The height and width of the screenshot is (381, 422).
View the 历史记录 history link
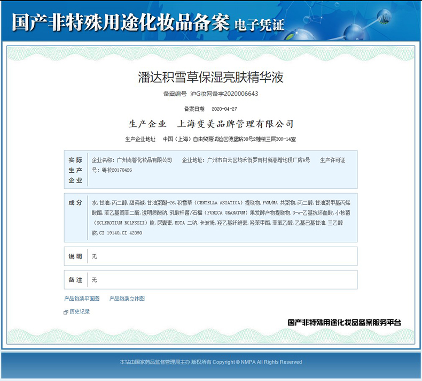(x=80, y=311)
